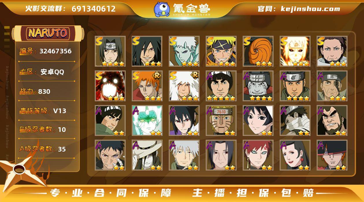Click the white-hat Orochimaru portrait

(147, 155)
